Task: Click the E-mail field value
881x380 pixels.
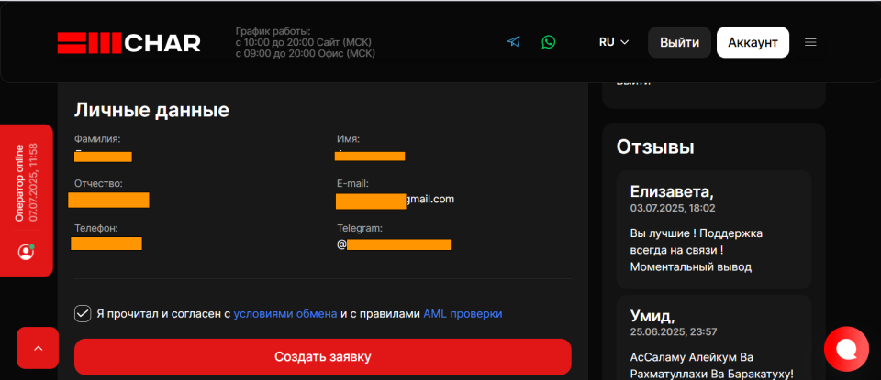Action: point(395,201)
